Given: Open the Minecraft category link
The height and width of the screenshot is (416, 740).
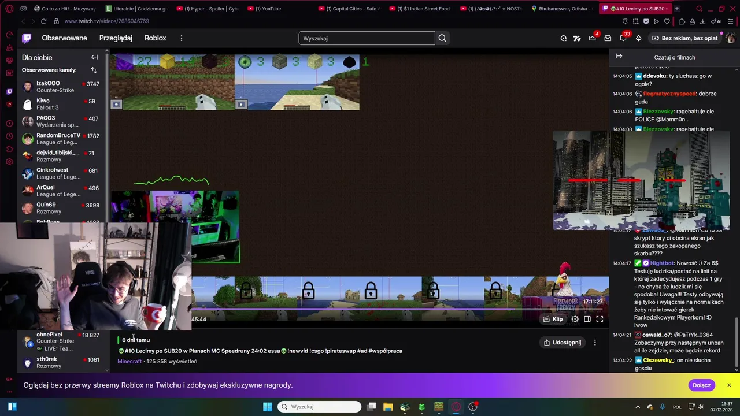Looking at the screenshot, I should 129,361.
